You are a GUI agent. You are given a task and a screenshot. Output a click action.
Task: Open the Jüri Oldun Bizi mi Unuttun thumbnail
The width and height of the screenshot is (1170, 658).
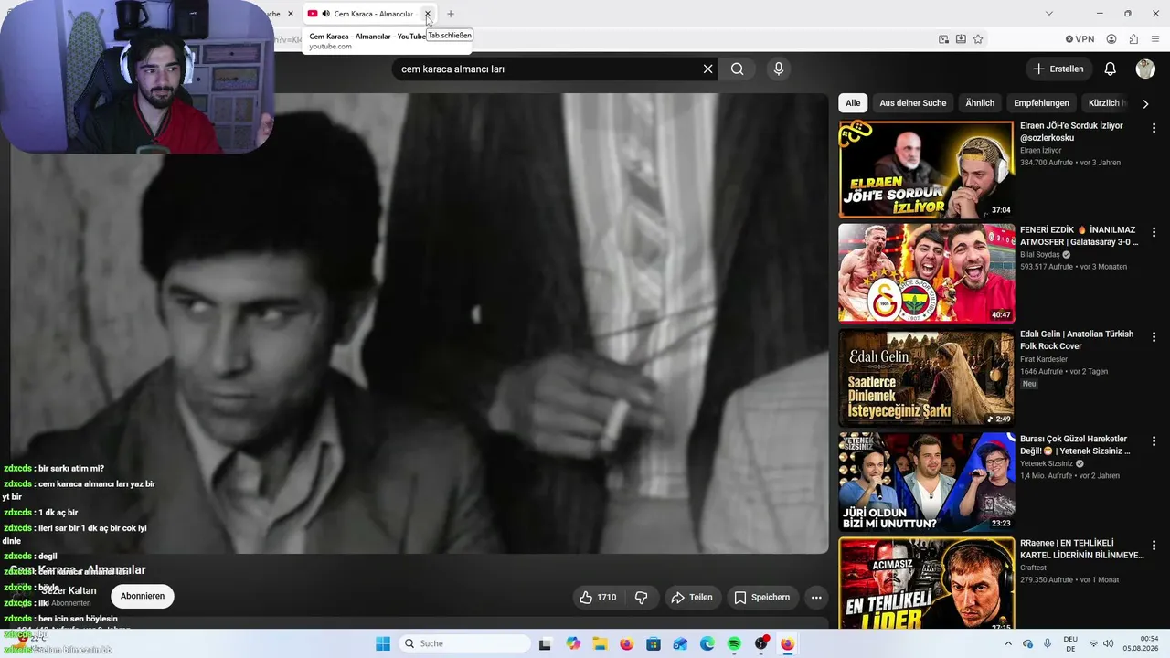pyautogui.click(x=927, y=482)
